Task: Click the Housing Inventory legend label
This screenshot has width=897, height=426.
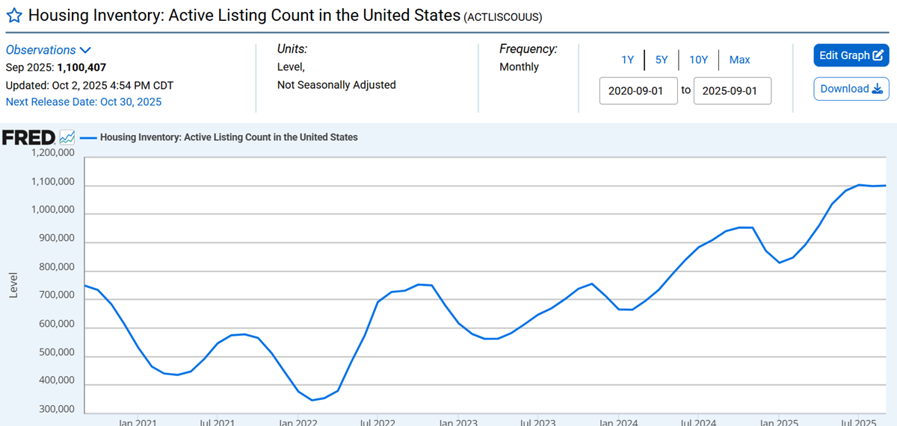Action: (x=229, y=137)
